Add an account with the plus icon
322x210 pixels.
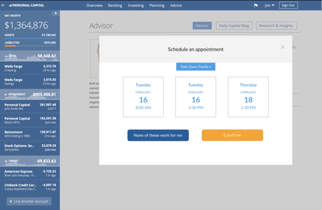56,13
